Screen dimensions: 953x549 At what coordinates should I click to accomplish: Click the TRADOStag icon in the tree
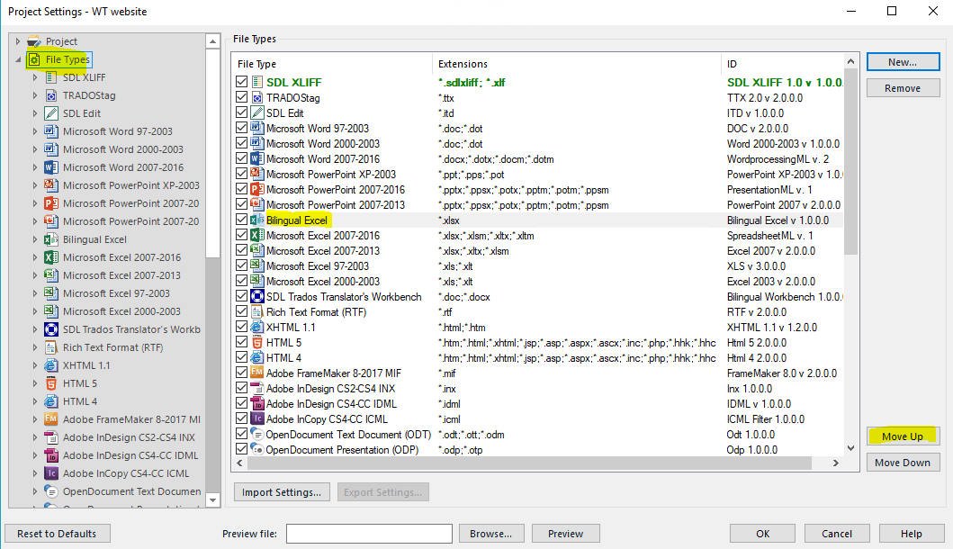[51, 95]
